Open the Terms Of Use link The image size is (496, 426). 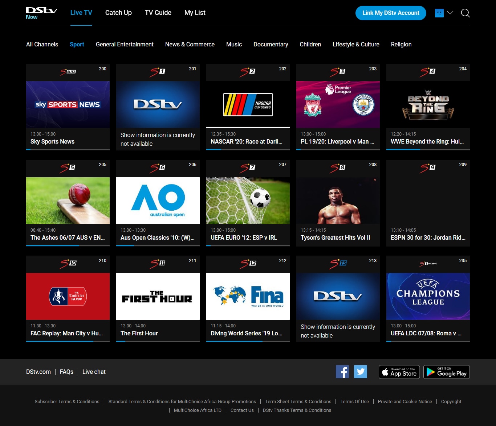click(354, 401)
